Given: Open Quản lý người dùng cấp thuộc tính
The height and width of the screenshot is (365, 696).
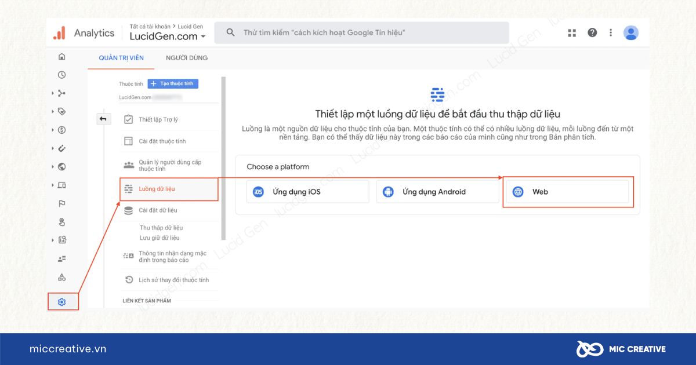Looking at the screenshot, I should coord(169,166).
